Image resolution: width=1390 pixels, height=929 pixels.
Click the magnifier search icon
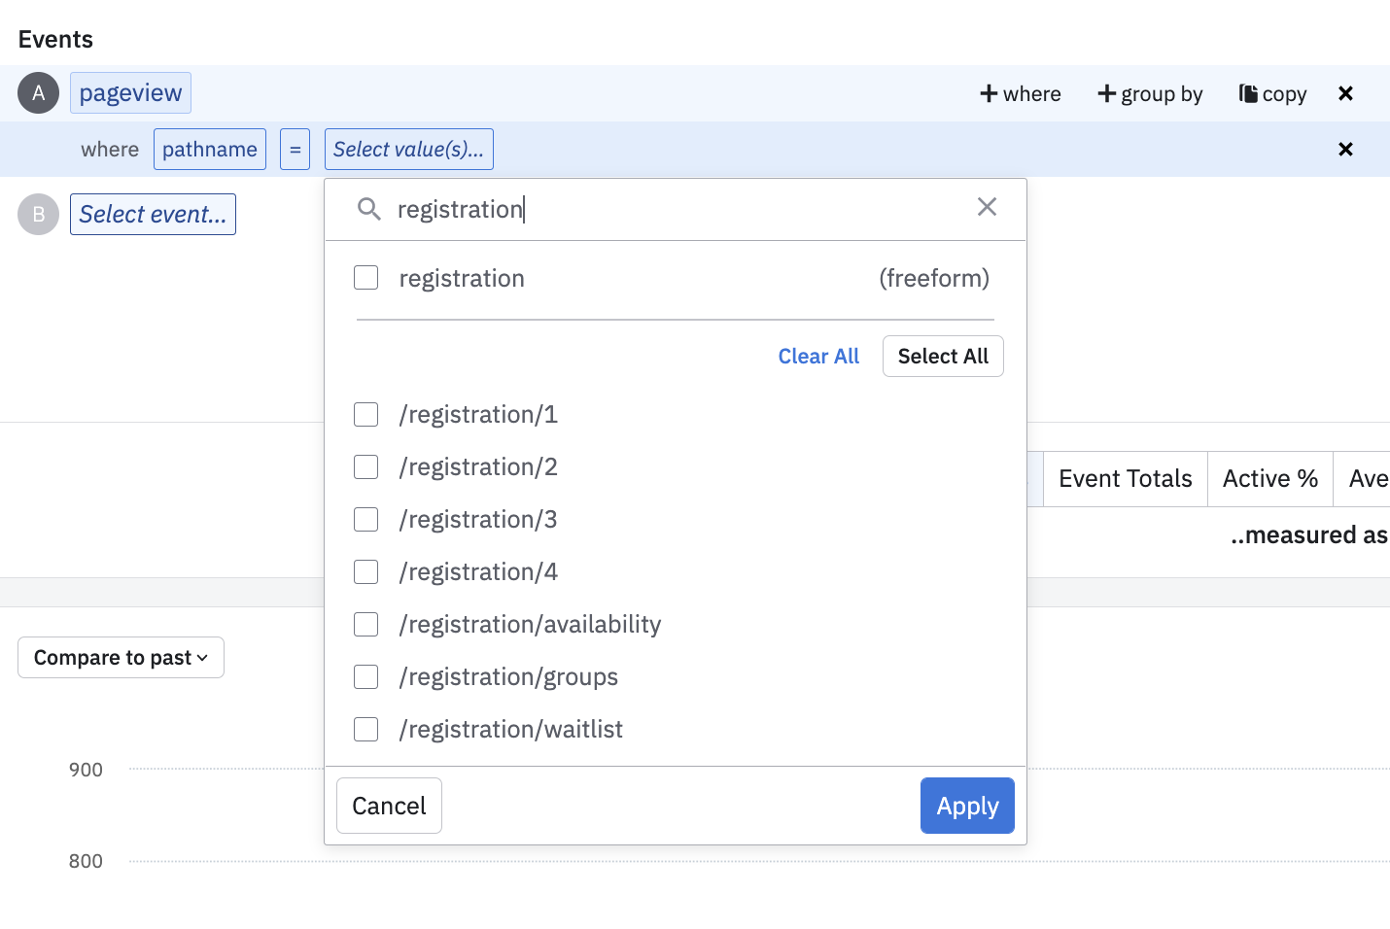pyautogui.click(x=368, y=209)
